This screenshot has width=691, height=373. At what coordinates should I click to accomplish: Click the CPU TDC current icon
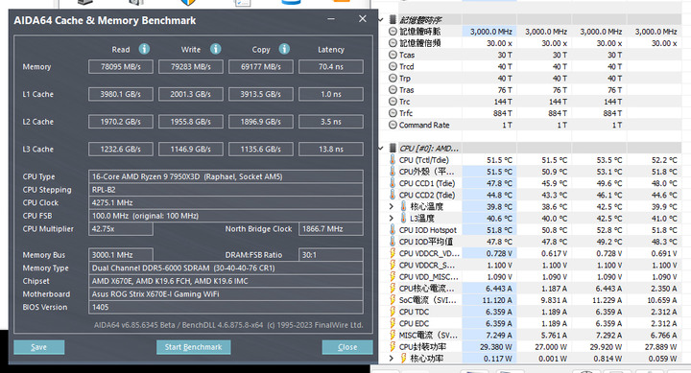pyautogui.click(x=393, y=312)
